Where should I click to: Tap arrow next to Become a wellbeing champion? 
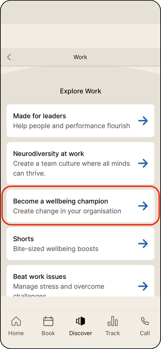[x=143, y=206]
